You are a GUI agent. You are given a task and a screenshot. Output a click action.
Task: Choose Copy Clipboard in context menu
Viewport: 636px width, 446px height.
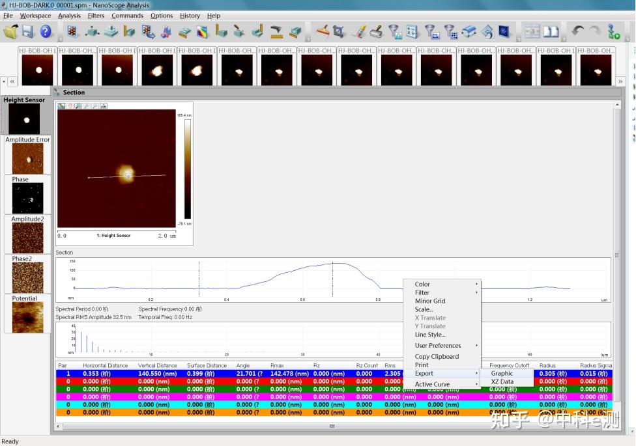437,357
